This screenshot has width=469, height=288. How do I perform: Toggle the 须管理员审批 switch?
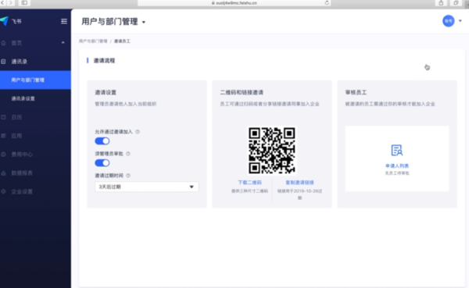tap(102, 163)
